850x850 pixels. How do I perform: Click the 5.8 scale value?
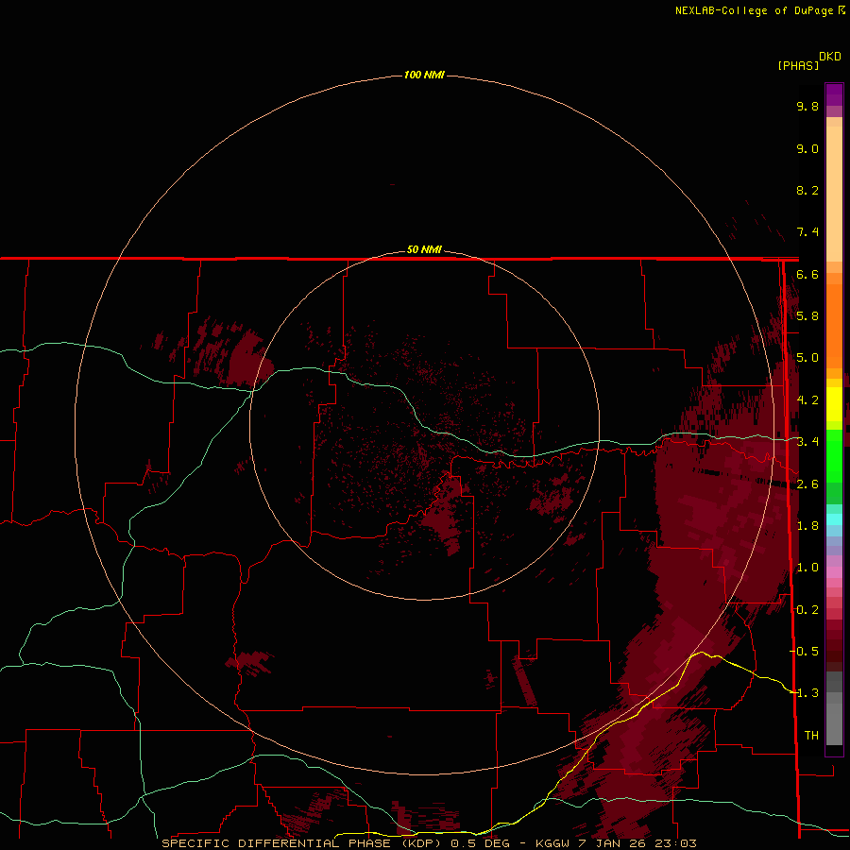tap(807, 316)
